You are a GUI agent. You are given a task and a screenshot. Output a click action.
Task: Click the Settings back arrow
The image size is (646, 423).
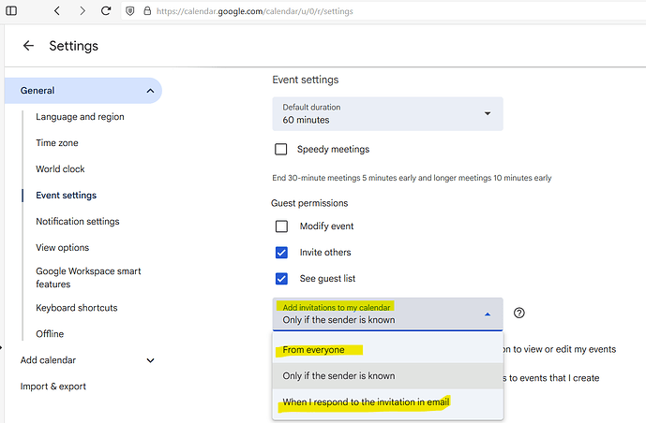28,46
